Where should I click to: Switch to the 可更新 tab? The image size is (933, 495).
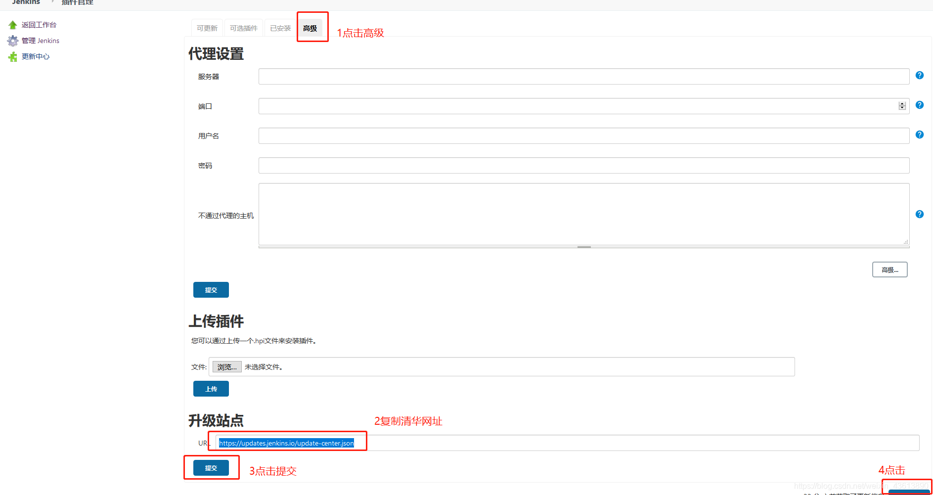coord(207,28)
